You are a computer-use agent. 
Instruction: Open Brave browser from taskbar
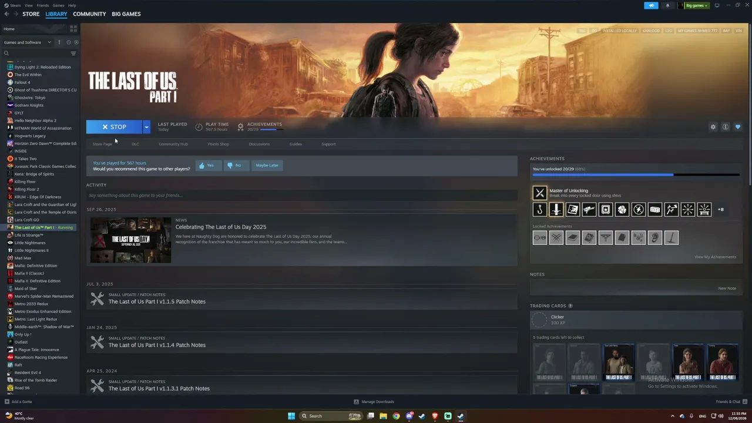click(x=435, y=416)
